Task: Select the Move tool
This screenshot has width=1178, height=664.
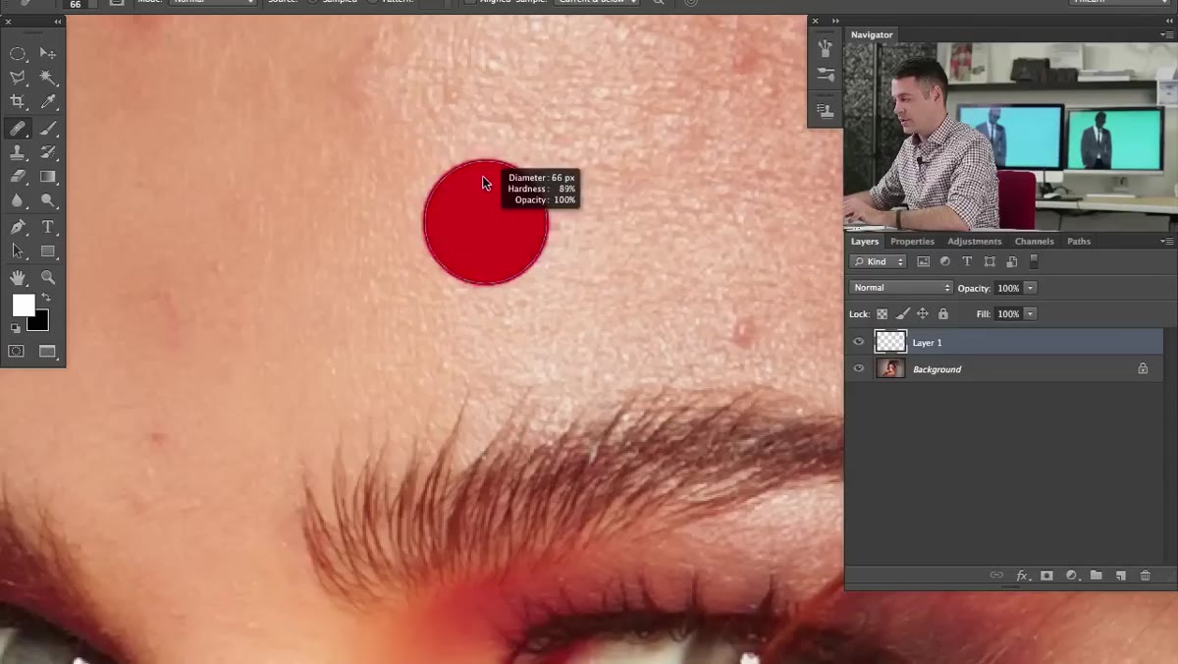Action: click(47, 53)
